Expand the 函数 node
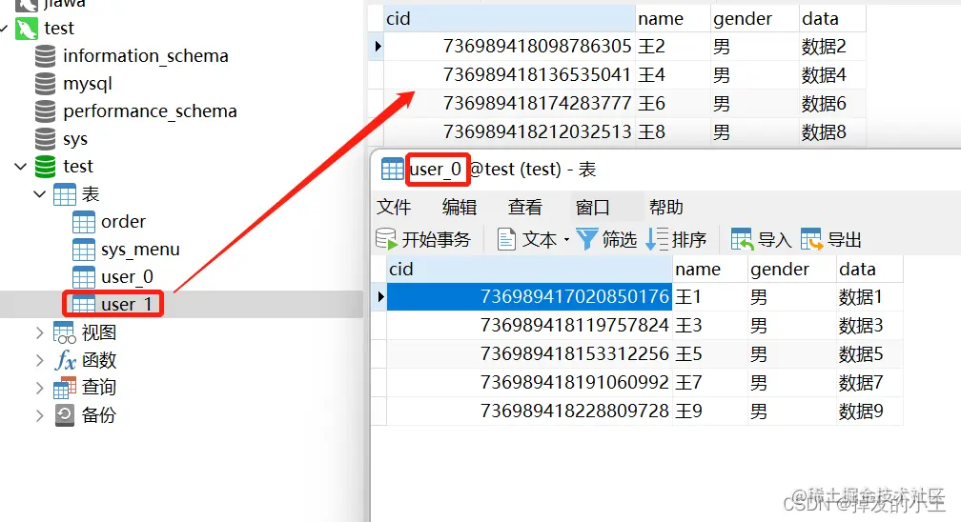The image size is (961, 522). point(40,360)
